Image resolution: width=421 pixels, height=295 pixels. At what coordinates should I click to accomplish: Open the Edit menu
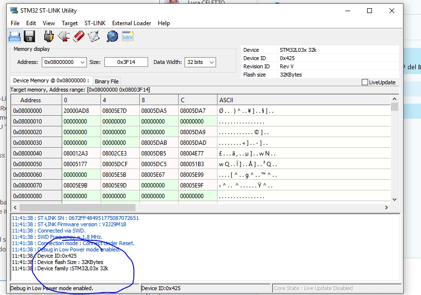coord(31,23)
